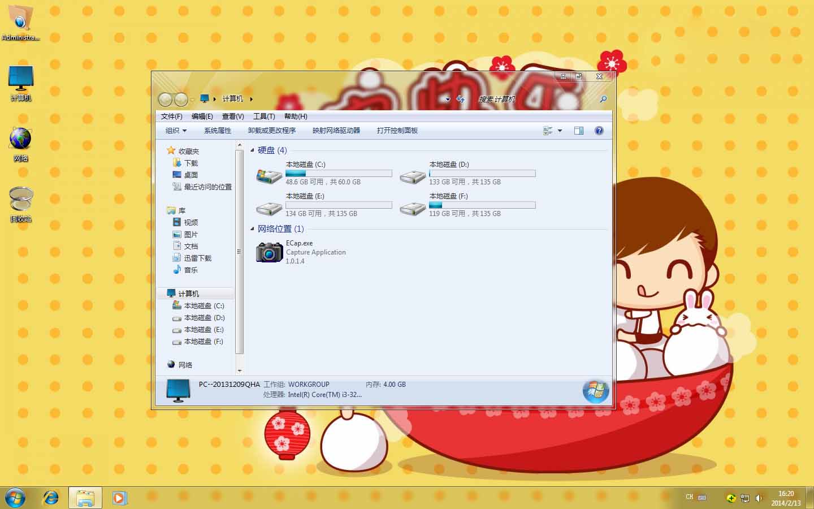Click the Back navigation button in Explorer

click(x=165, y=100)
